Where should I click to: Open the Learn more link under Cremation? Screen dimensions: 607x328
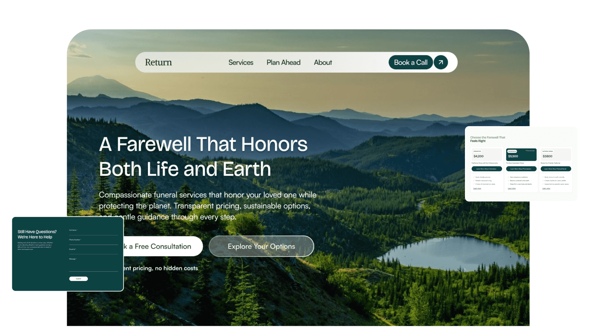click(x=477, y=188)
